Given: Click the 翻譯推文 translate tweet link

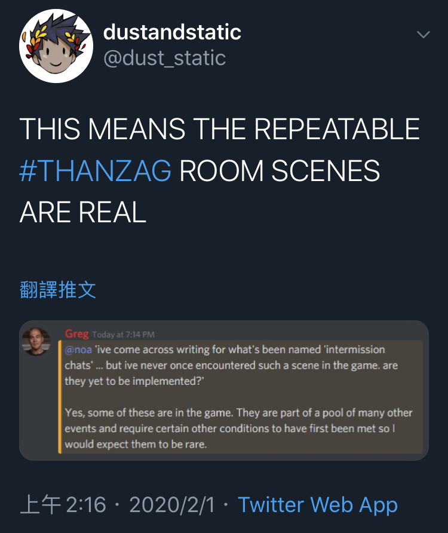Looking at the screenshot, I should coord(58,290).
